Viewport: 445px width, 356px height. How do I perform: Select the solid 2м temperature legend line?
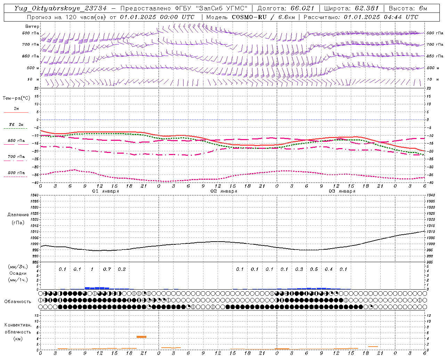16,112
